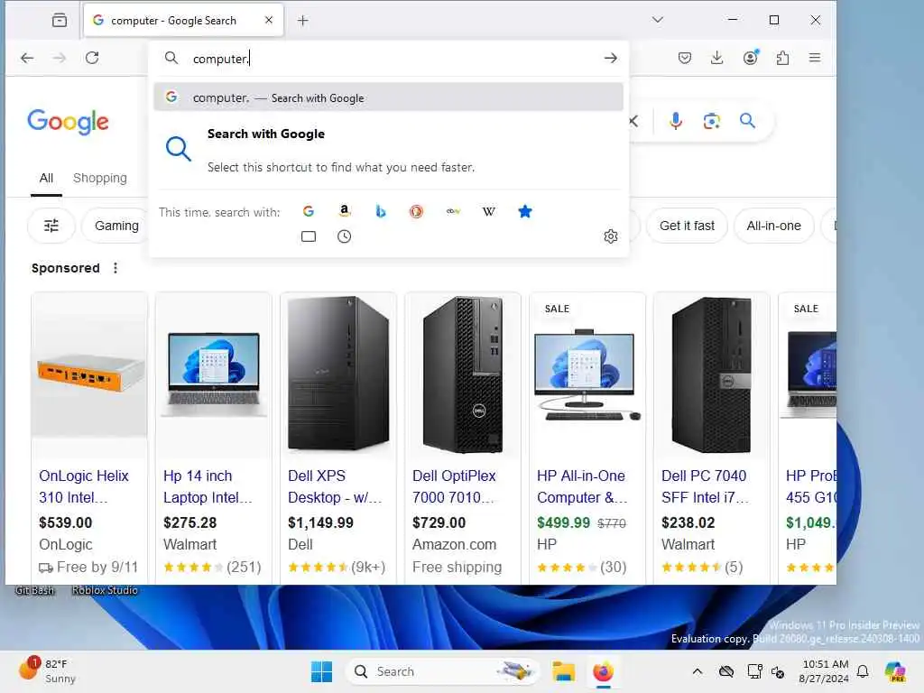
Task: Open Firefox application hamburger menu
Action: coord(815,58)
